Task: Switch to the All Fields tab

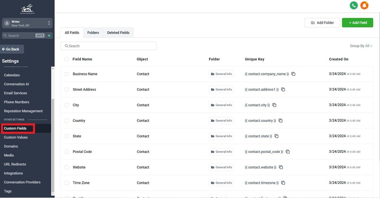Action: point(72,33)
